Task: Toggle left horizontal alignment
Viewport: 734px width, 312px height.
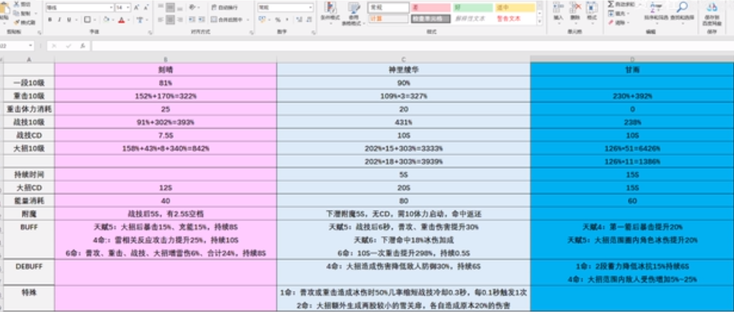Action: pos(161,20)
